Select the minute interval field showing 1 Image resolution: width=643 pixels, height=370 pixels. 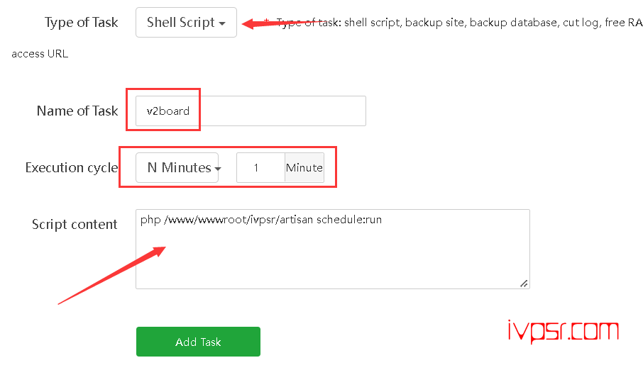click(x=260, y=167)
